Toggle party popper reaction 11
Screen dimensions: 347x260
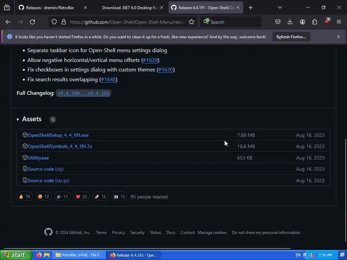tap(62, 197)
